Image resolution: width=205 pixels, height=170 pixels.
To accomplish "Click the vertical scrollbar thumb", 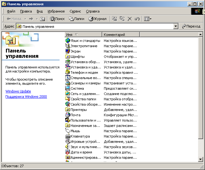I will (200, 88).
